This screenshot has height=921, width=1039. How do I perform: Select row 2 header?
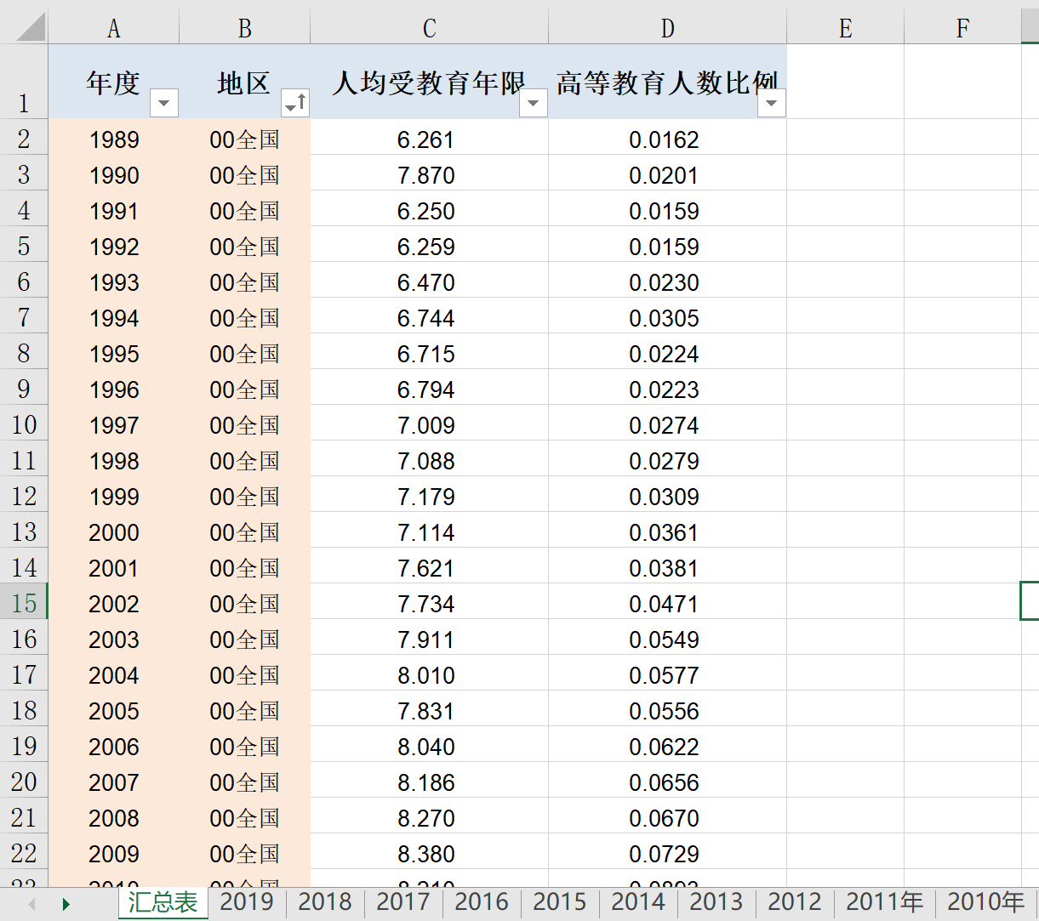tap(24, 139)
